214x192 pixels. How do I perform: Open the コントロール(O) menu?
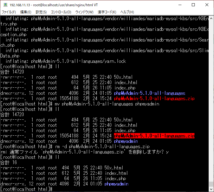point(61,12)
